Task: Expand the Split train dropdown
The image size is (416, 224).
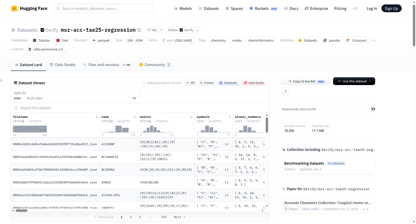Action: click(75, 95)
